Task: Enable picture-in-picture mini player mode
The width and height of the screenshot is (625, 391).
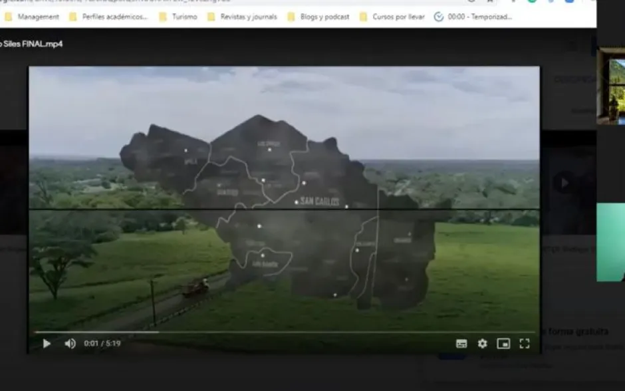Action: pos(503,344)
